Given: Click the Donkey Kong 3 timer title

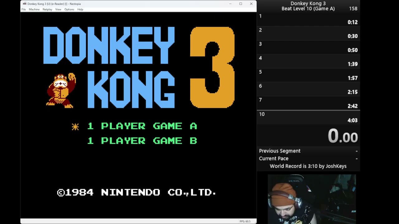Looking at the screenshot, I should [308, 3].
